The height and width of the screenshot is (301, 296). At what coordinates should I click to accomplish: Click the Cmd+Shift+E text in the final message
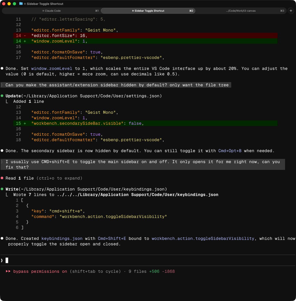[112, 239]
